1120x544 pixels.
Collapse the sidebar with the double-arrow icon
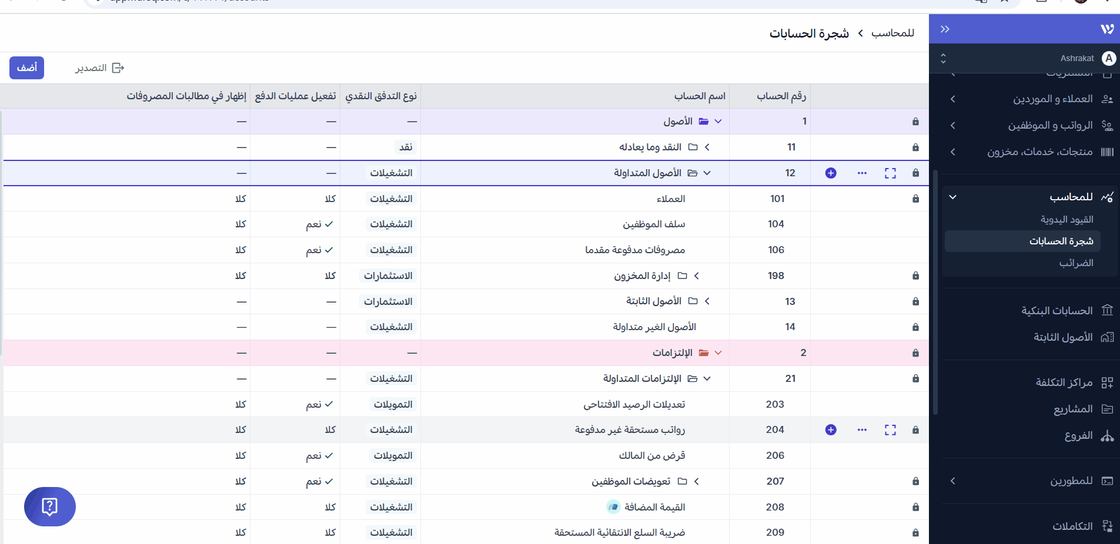tap(945, 29)
